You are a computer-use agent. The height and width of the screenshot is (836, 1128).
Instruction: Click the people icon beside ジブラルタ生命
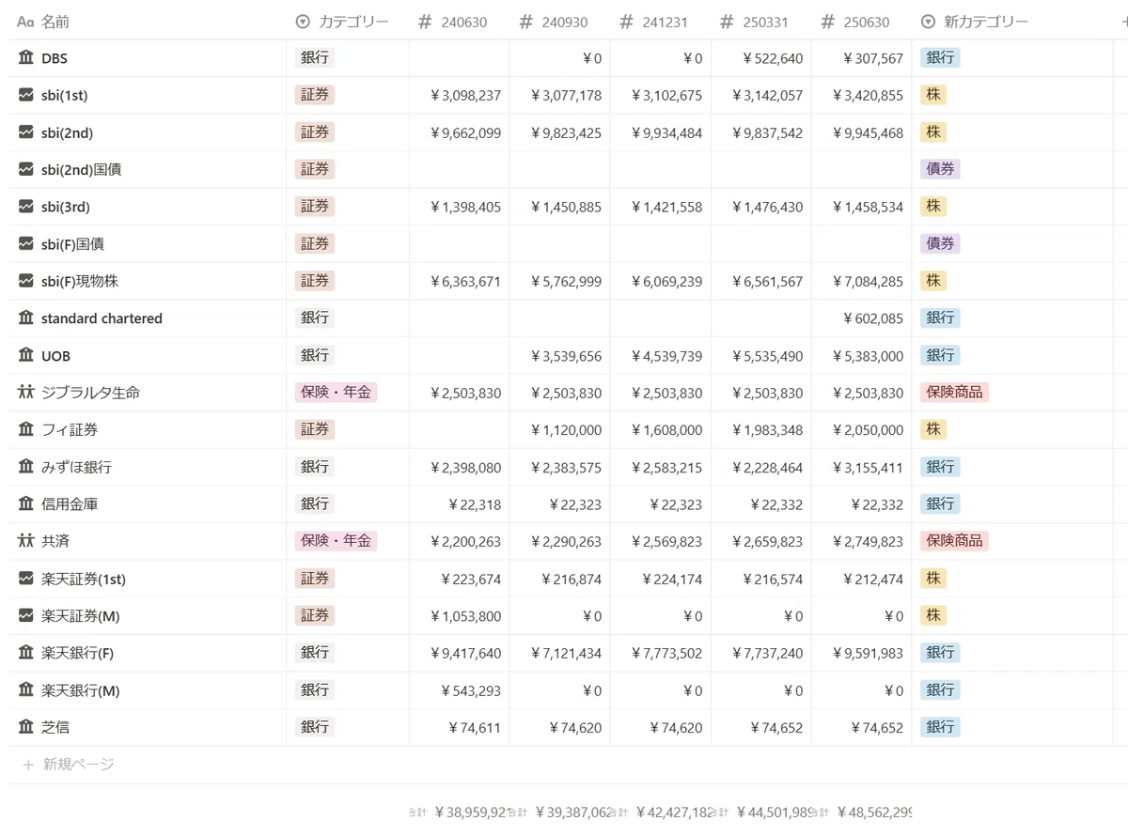(x=25, y=393)
